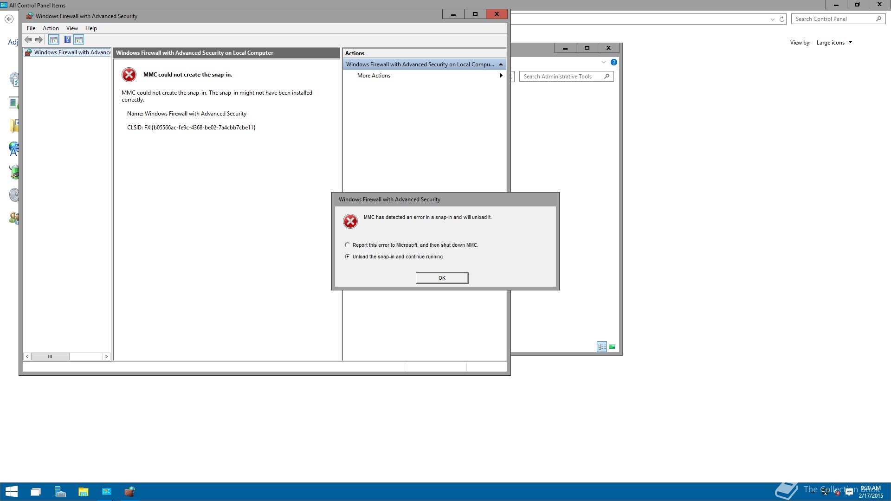
Task: Open Control Panel address history dropdown
Action: point(773,19)
